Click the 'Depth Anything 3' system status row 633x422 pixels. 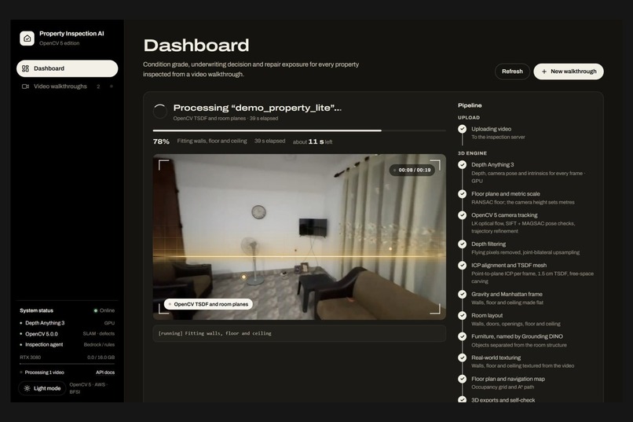point(67,323)
